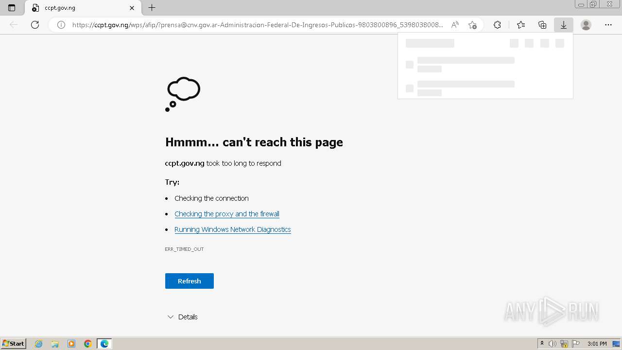Minimize the Edge browser window
The width and height of the screenshot is (622, 350).
coord(581,4)
